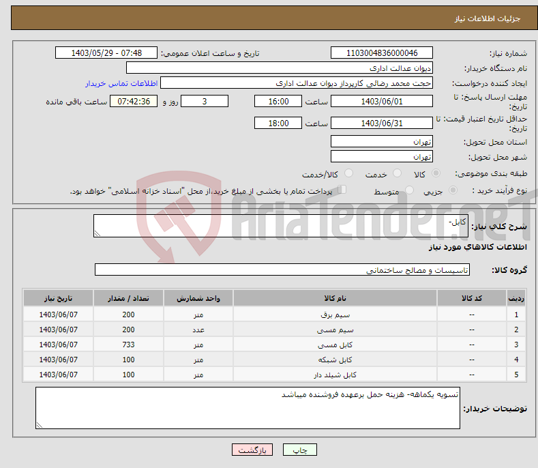This screenshot has width=538, height=468.
Task: Click the کابل شیلد دار item name cell
Action: (x=335, y=375)
